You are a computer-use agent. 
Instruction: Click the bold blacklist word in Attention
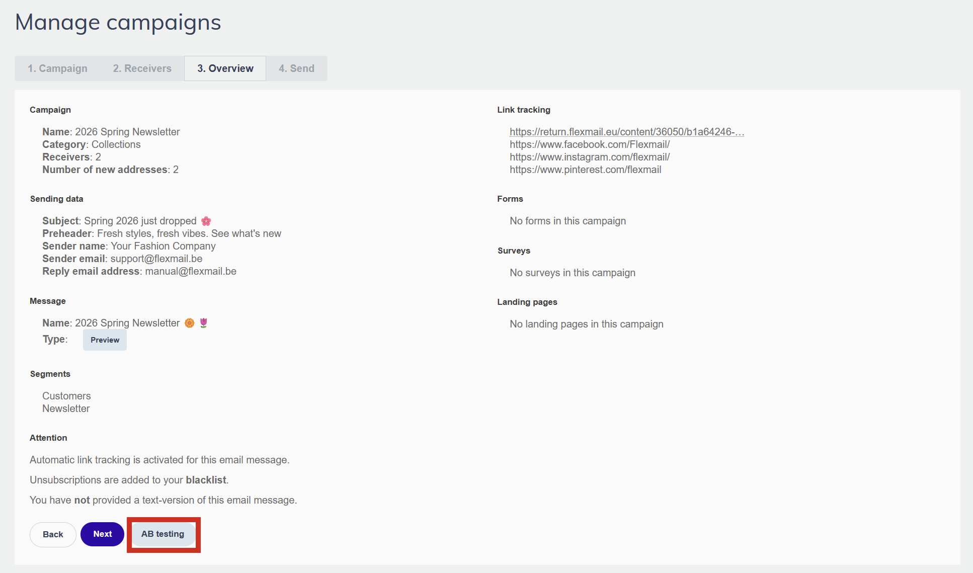206,480
